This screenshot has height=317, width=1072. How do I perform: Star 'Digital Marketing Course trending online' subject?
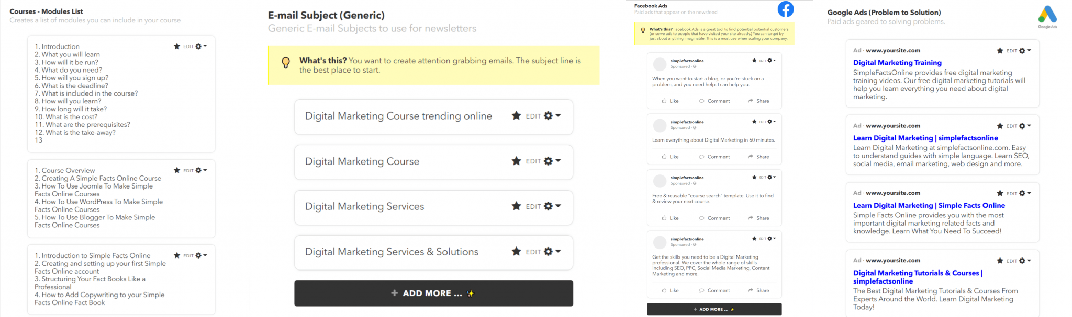click(x=516, y=116)
